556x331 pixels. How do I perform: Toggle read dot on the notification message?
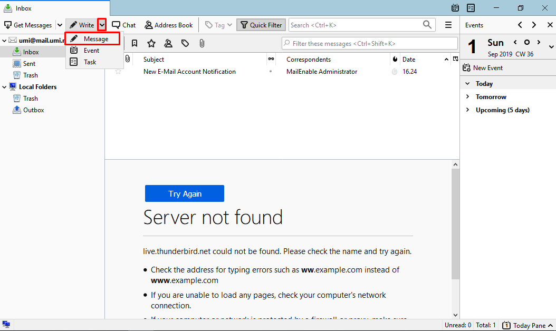(271, 71)
